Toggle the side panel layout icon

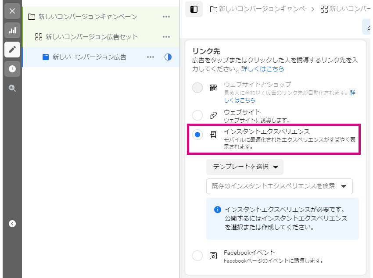194,9
